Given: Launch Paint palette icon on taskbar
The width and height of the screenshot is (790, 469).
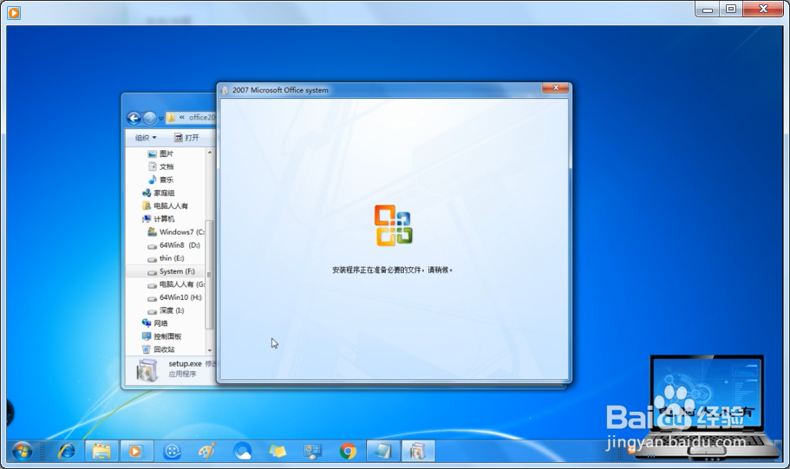Looking at the screenshot, I should pyautogui.click(x=207, y=452).
